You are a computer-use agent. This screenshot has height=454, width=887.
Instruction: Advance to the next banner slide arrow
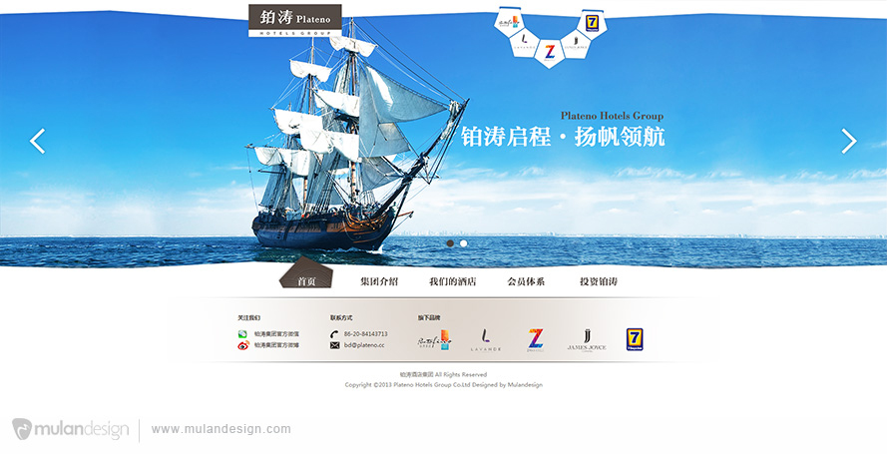(x=848, y=141)
